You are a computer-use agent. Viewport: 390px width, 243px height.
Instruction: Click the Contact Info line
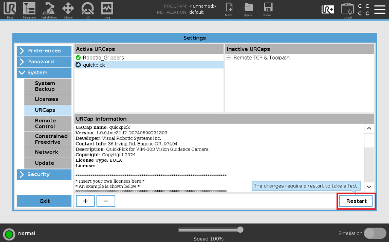pyautogui.click(x=126, y=144)
